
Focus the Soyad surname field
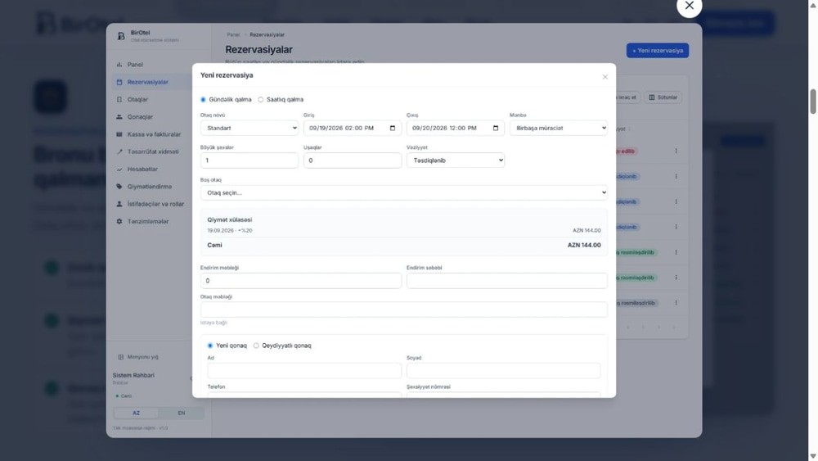503,371
